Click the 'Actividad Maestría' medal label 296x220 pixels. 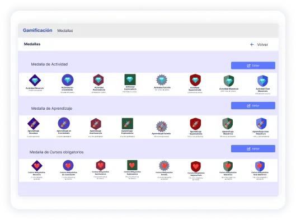point(229,88)
